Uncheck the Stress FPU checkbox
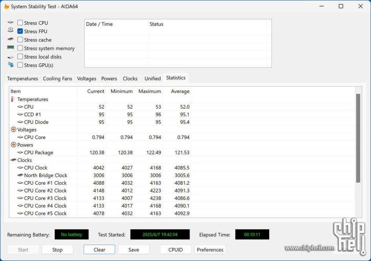The width and height of the screenshot is (371, 261). (20, 31)
